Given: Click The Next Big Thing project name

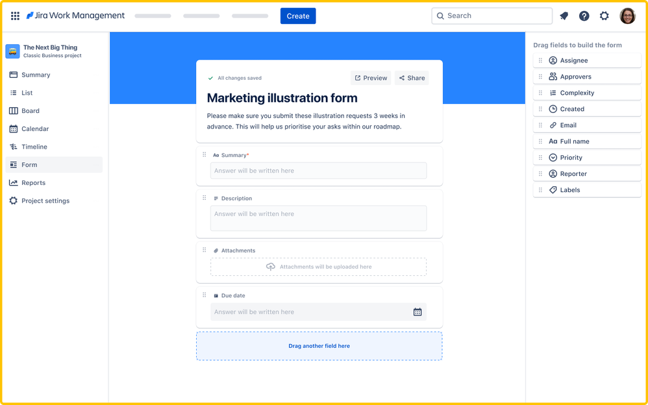Looking at the screenshot, I should coord(50,47).
